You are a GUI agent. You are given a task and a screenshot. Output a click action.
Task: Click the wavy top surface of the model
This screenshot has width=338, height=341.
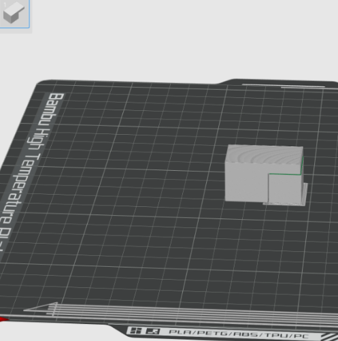click(265, 155)
